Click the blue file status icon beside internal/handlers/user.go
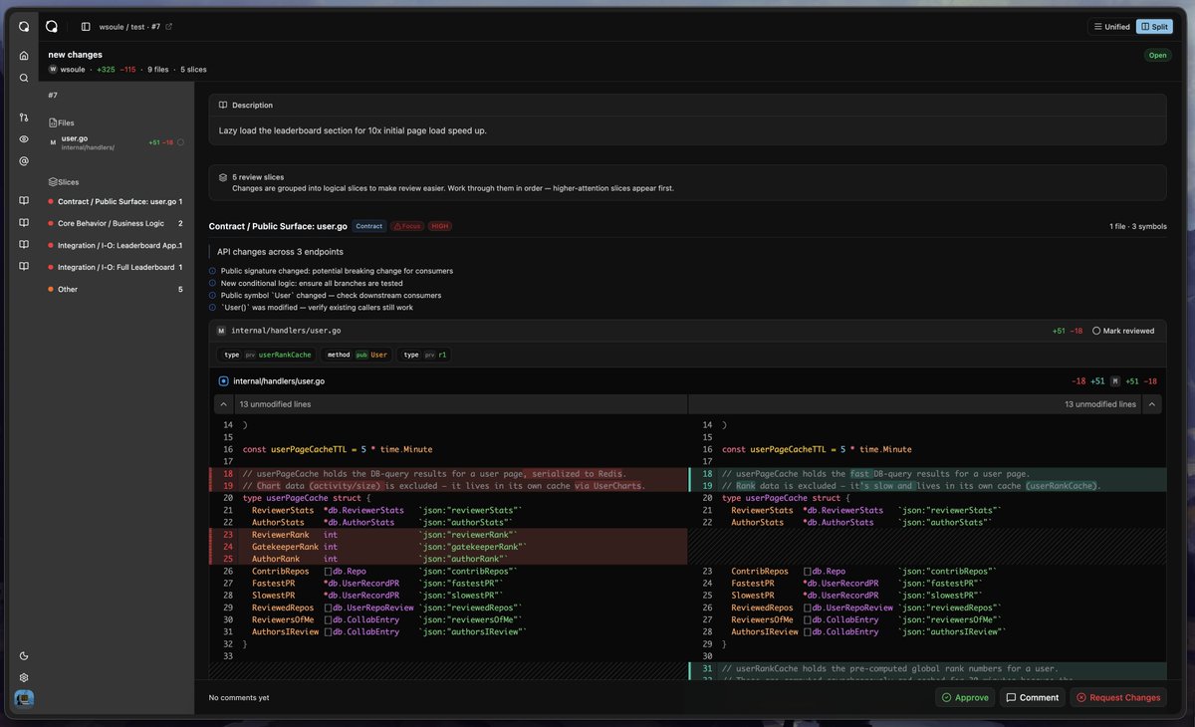 click(x=223, y=380)
